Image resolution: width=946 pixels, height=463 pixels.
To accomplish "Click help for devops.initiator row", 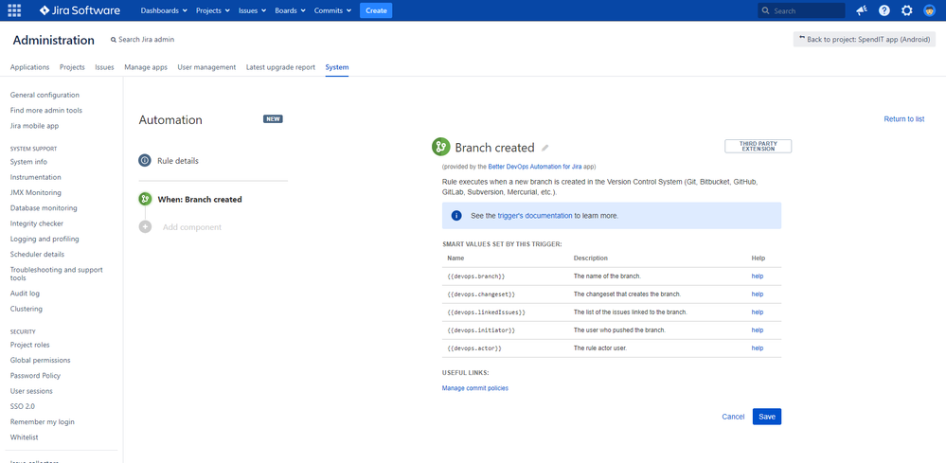I will click(758, 330).
